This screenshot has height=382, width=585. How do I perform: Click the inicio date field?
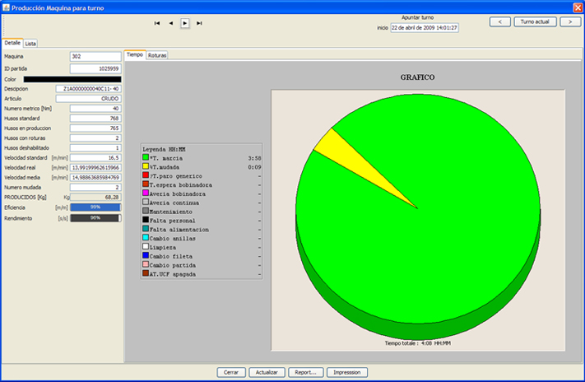[425, 28]
